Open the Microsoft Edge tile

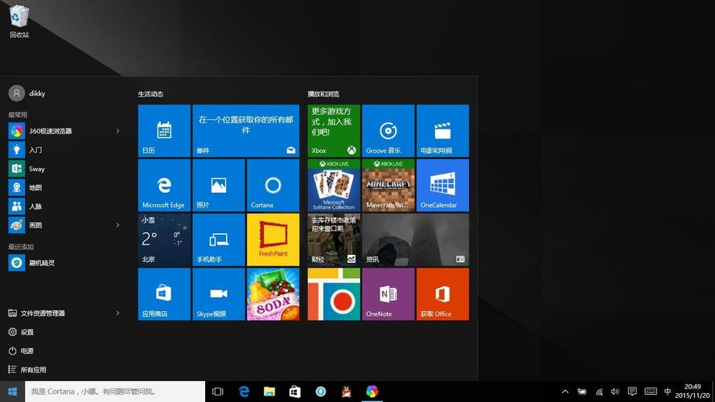[x=164, y=185]
